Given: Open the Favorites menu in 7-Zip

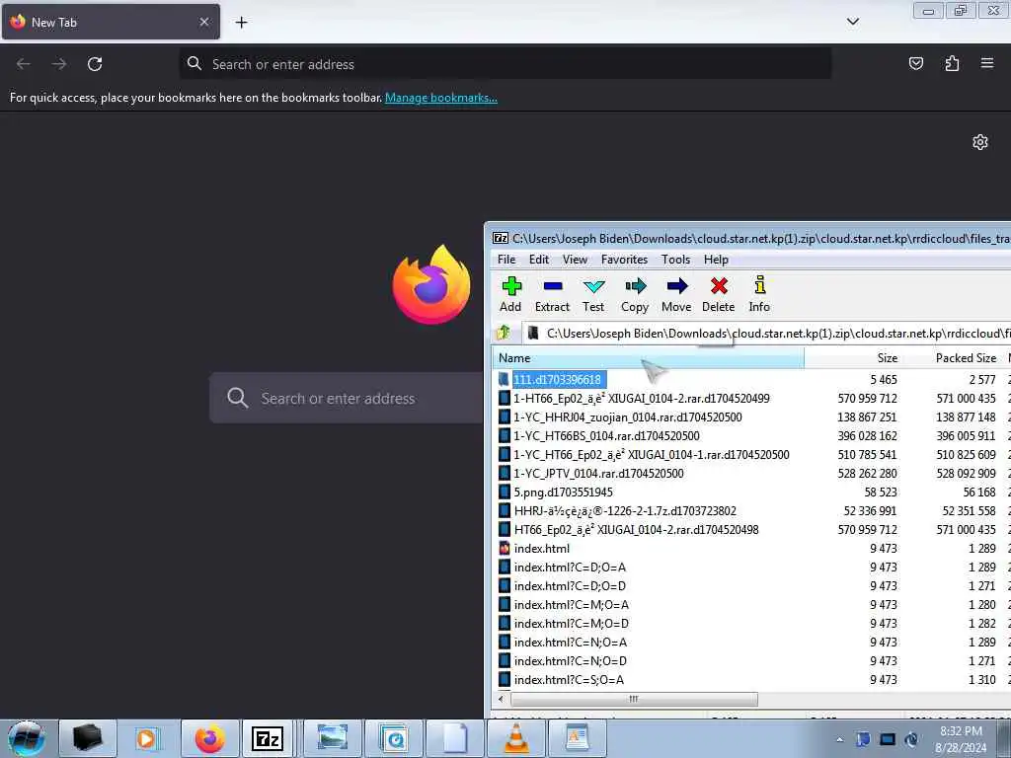Looking at the screenshot, I should (x=624, y=260).
